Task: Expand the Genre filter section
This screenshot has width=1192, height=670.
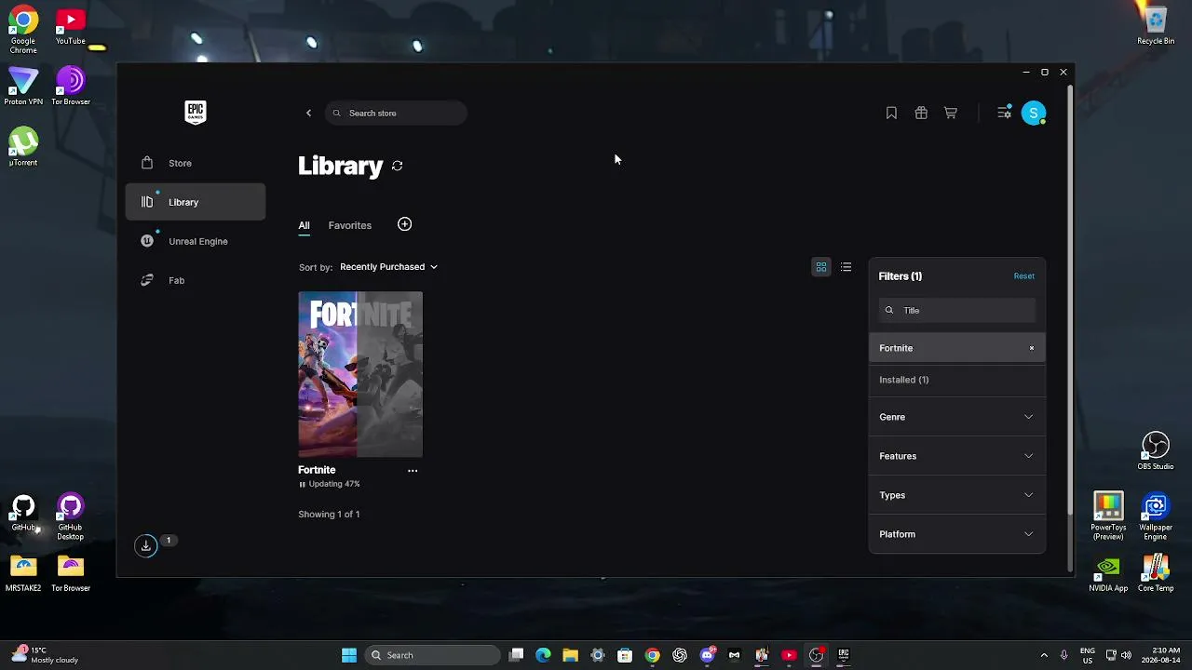Action: tap(957, 417)
